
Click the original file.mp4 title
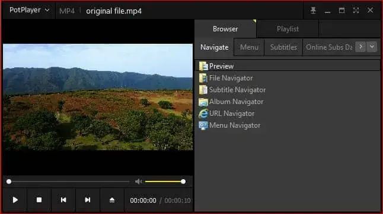point(114,11)
